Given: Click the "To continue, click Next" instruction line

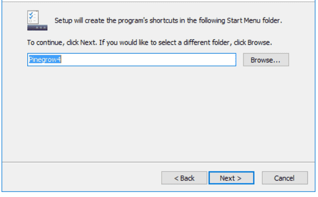Looking at the screenshot, I should tap(150, 43).
